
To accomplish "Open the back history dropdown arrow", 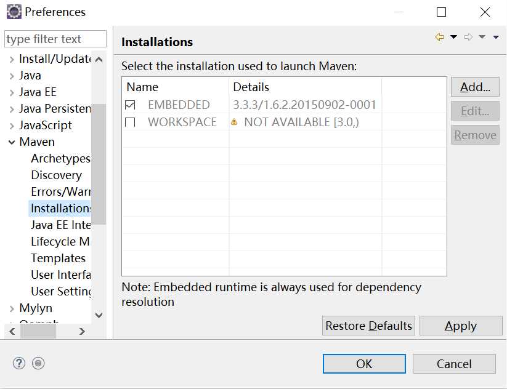I will click(454, 38).
